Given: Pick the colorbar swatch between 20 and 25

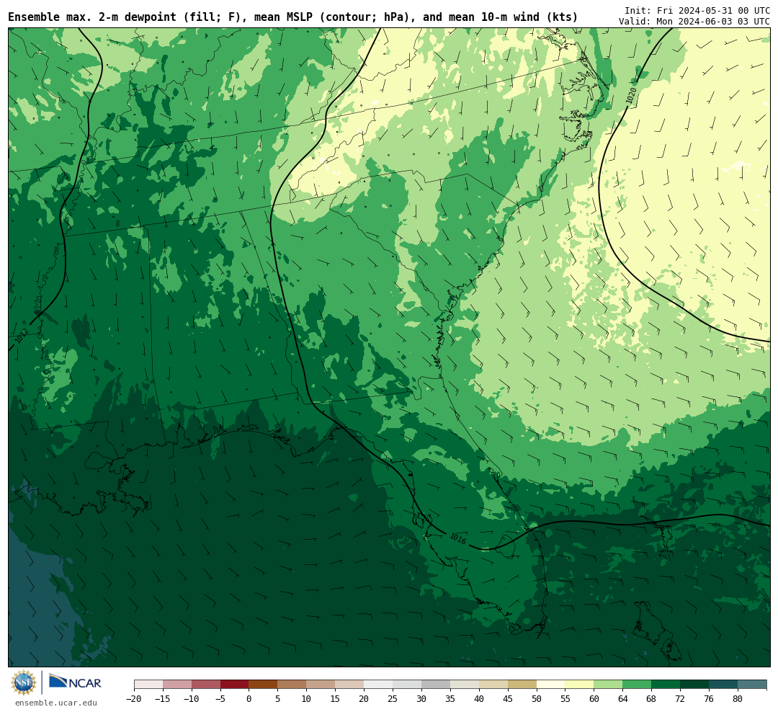Looking at the screenshot, I should [x=379, y=685].
